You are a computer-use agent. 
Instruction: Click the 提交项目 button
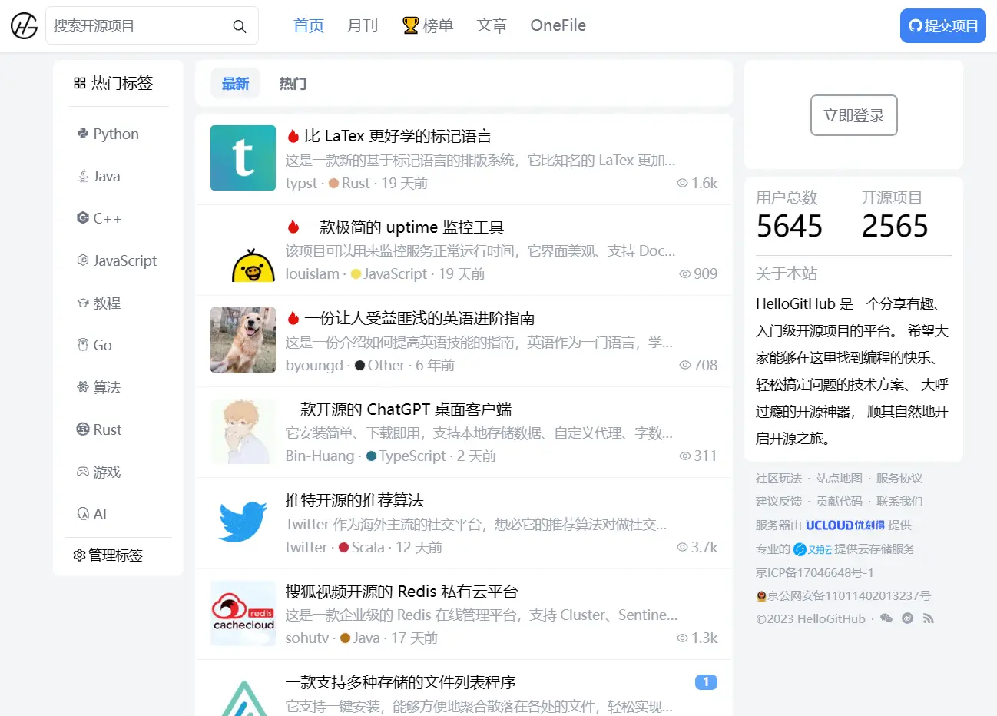point(942,26)
